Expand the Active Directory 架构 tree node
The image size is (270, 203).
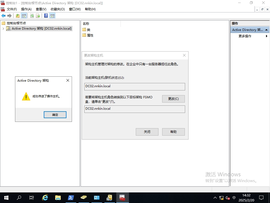point(3,29)
